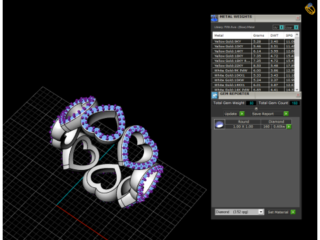
Task: Click the green arrow beside Set Material
Action: [x=293, y=212]
